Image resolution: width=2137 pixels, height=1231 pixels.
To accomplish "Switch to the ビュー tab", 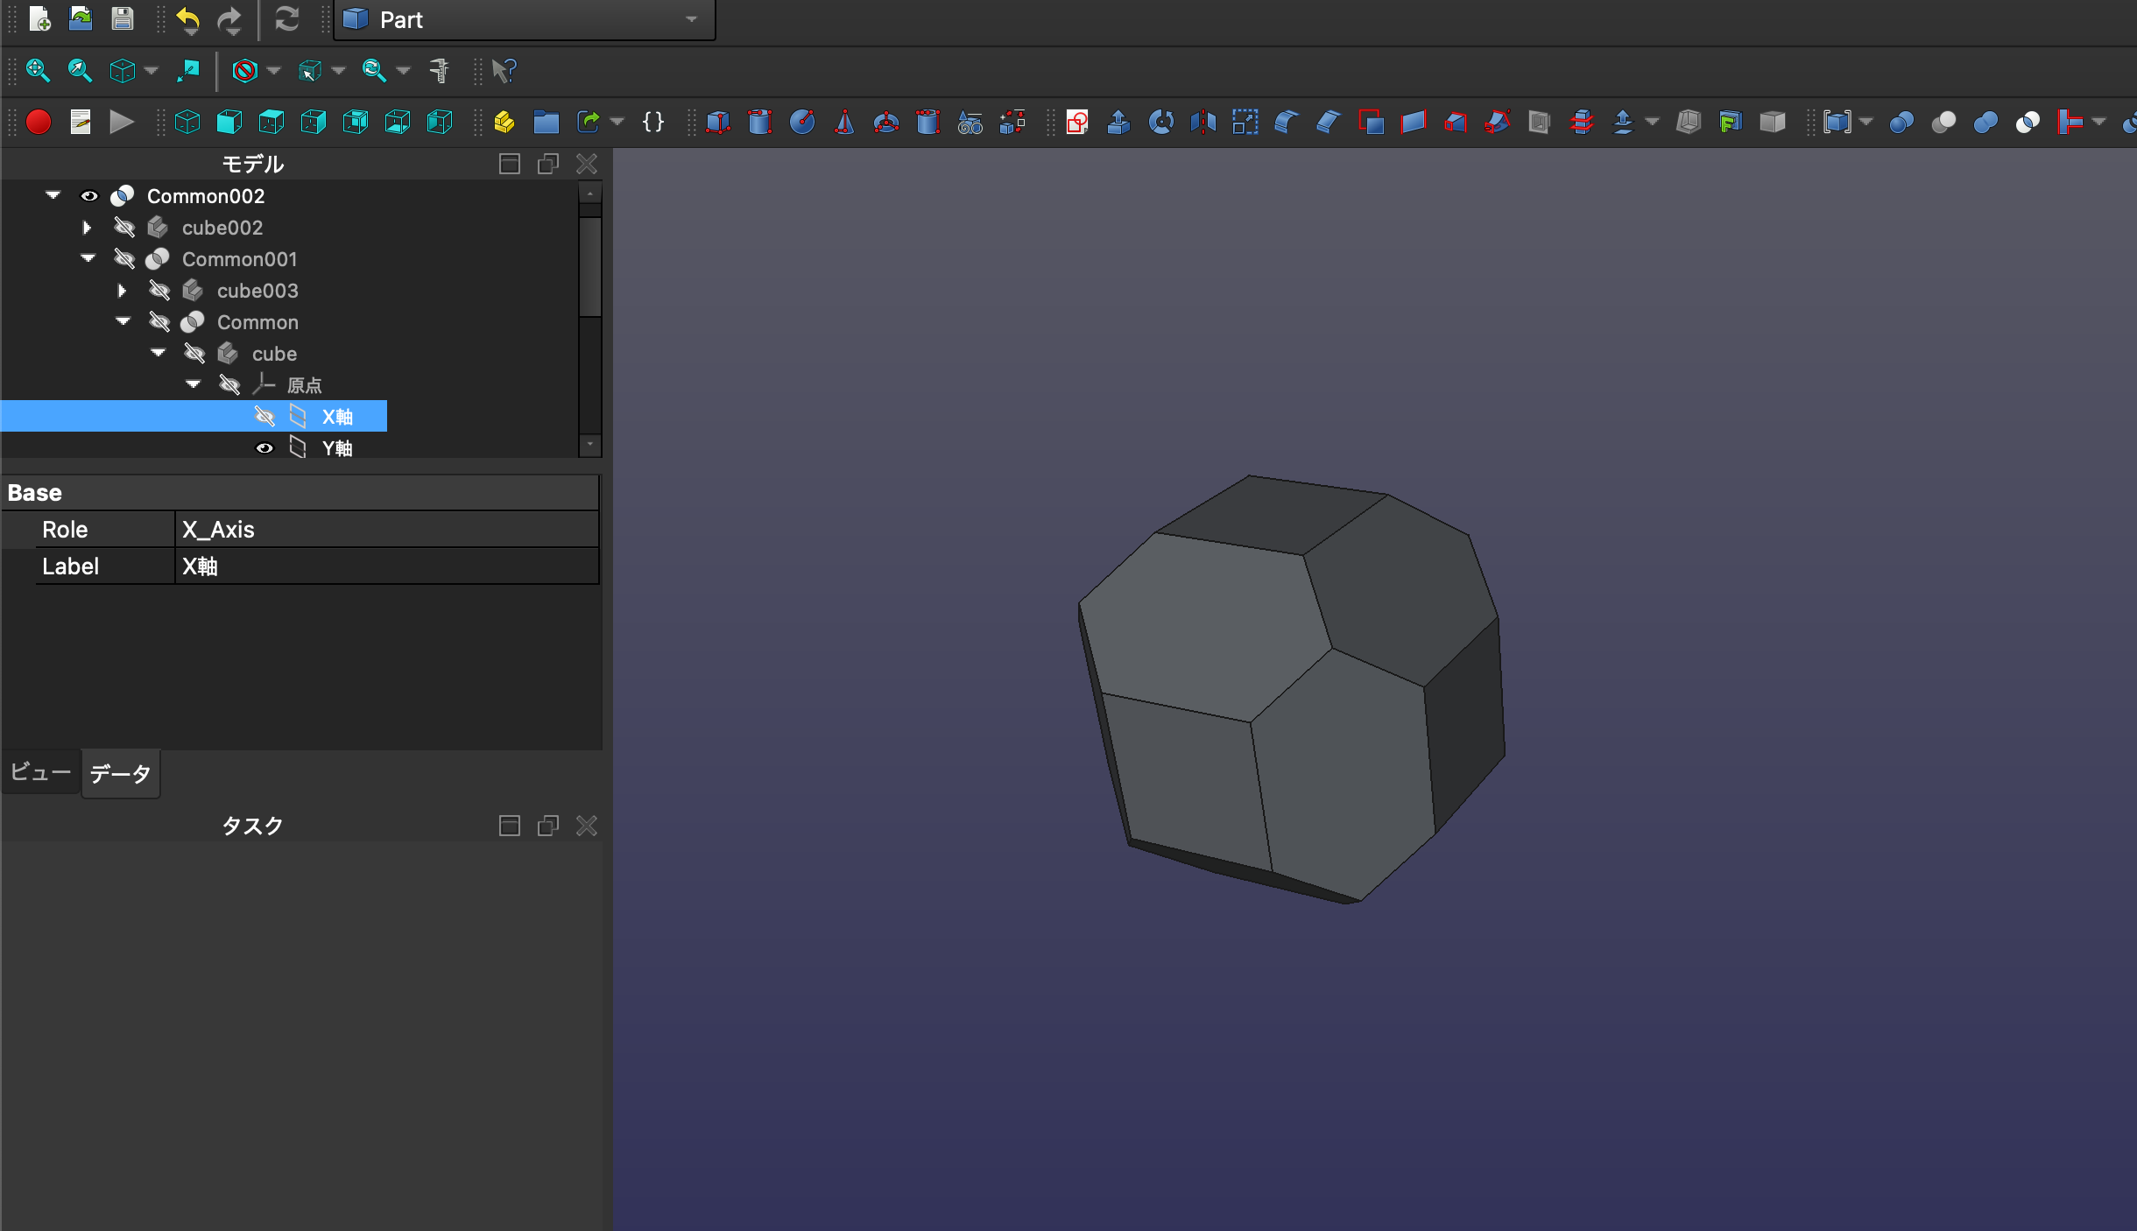I will [x=40, y=772].
